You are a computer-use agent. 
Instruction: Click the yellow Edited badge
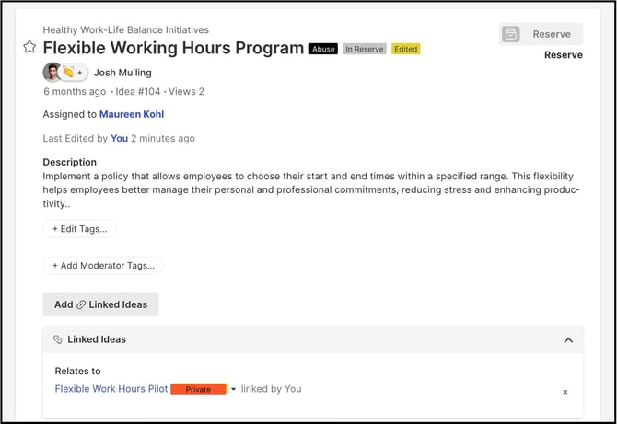[x=406, y=49]
